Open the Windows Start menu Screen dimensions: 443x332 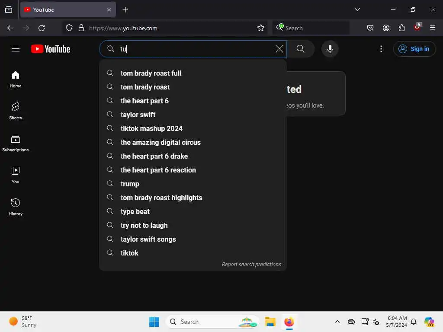(x=154, y=322)
